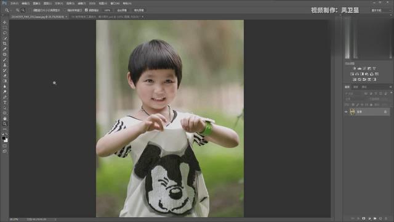This screenshot has height=222, width=394.
Task: Swap foreground and background colors
Action: pos(7,134)
